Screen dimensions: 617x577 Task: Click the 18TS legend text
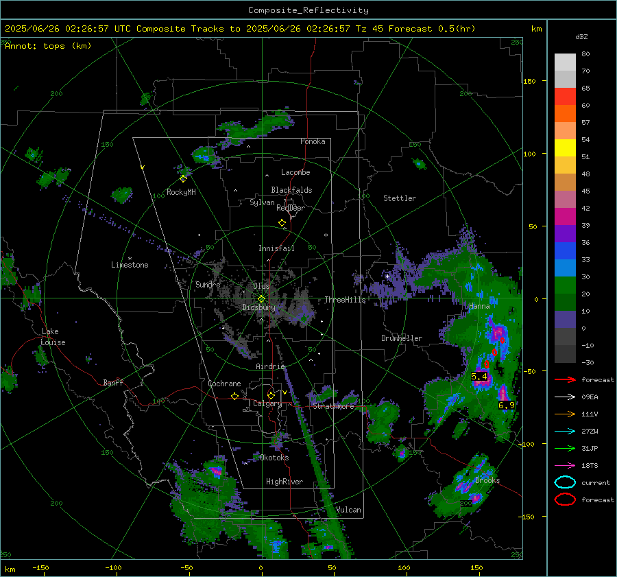pos(590,466)
